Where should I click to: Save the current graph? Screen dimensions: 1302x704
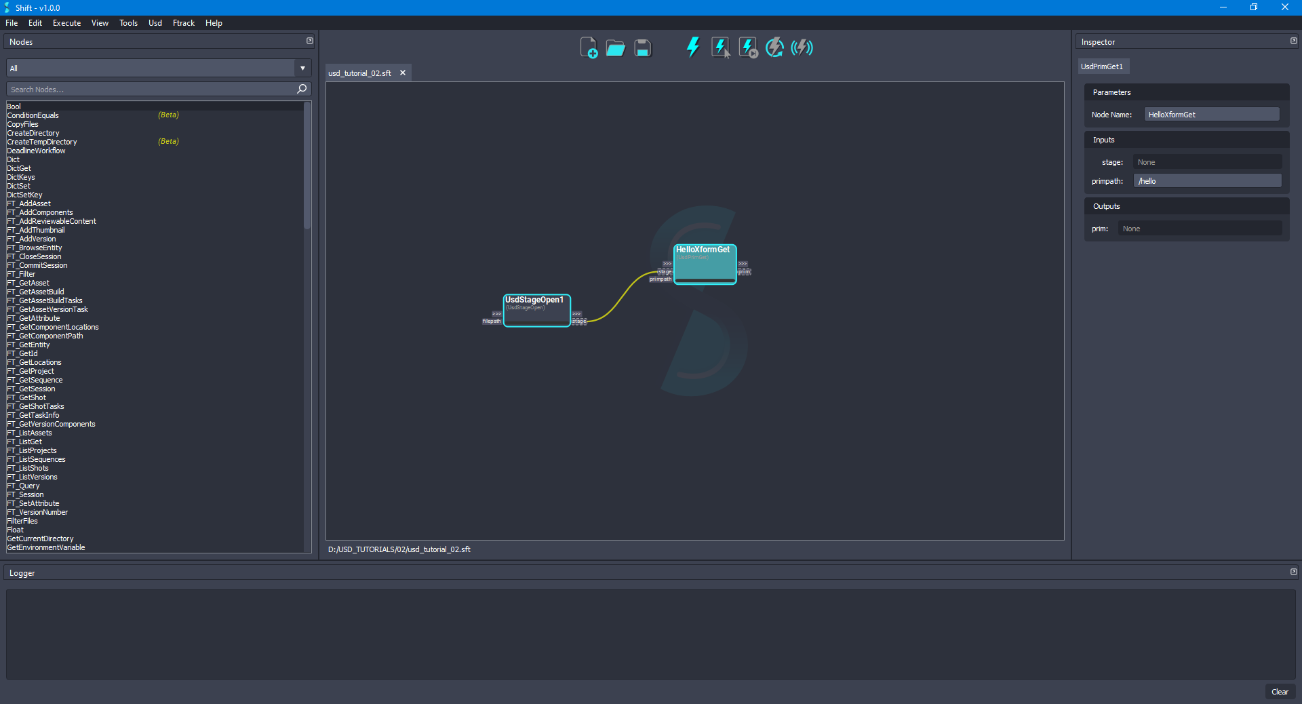click(x=642, y=47)
